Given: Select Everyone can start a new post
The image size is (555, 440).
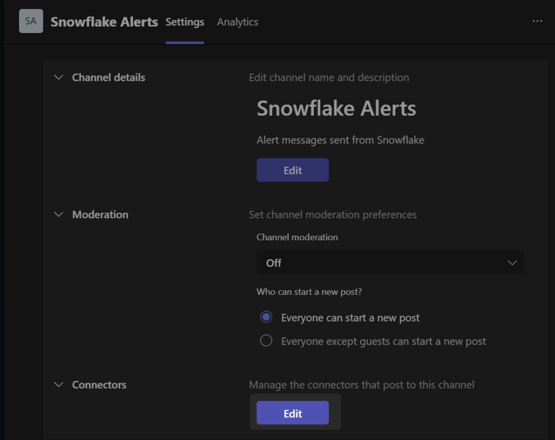Looking at the screenshot, I should pyautogui.click(x=266, y=317).
